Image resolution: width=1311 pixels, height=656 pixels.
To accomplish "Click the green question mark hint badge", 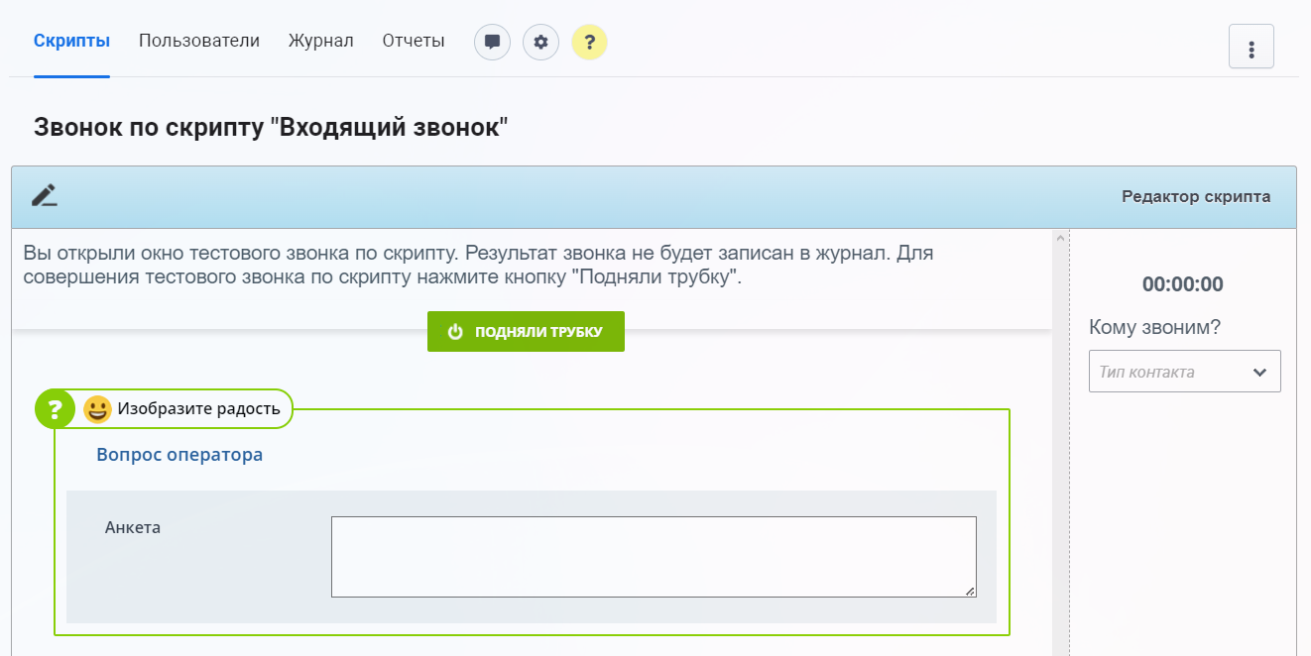I will (x=56, y=408).
